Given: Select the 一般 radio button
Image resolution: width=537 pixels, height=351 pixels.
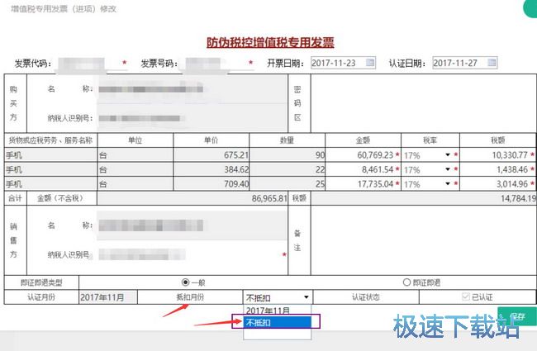Looking at the screenshot, I should point(185,282).
